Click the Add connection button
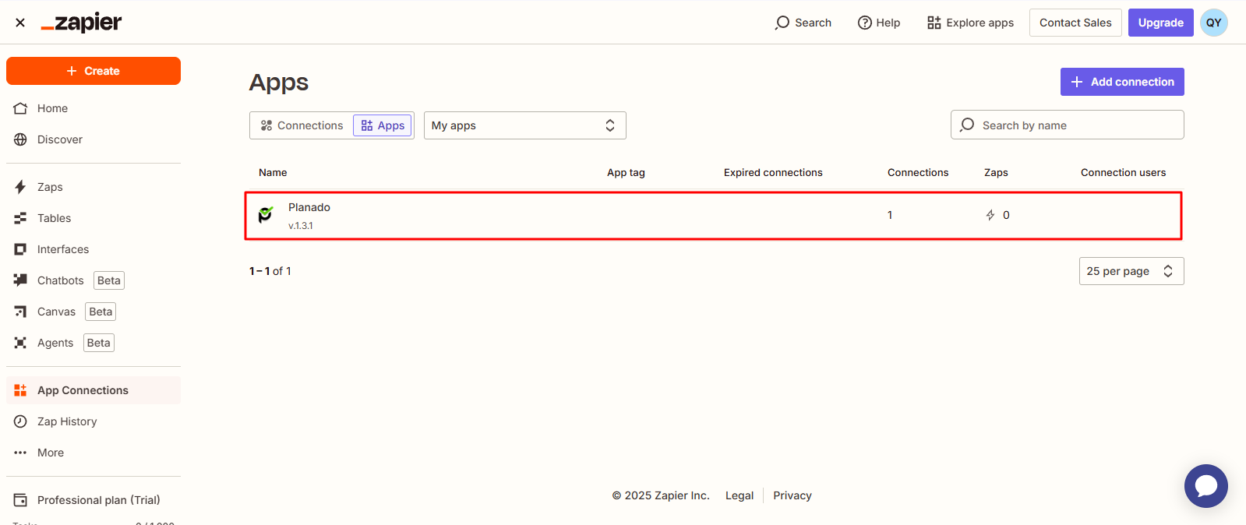Viewport: 1246px width, 525px height. 1122,82
